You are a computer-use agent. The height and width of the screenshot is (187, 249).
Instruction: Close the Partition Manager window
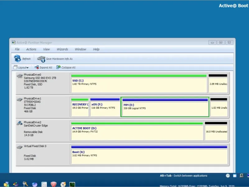pos(229,42)
